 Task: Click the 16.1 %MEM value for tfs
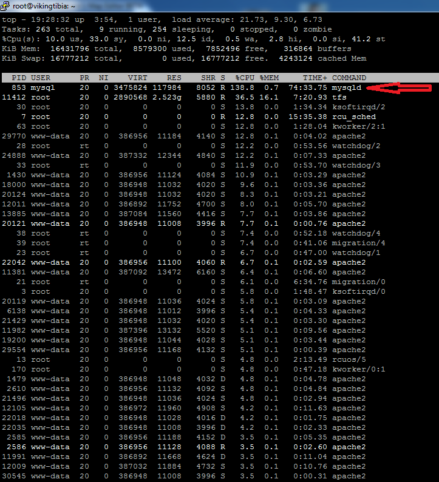pyautogui.click(x=269, y=98)
